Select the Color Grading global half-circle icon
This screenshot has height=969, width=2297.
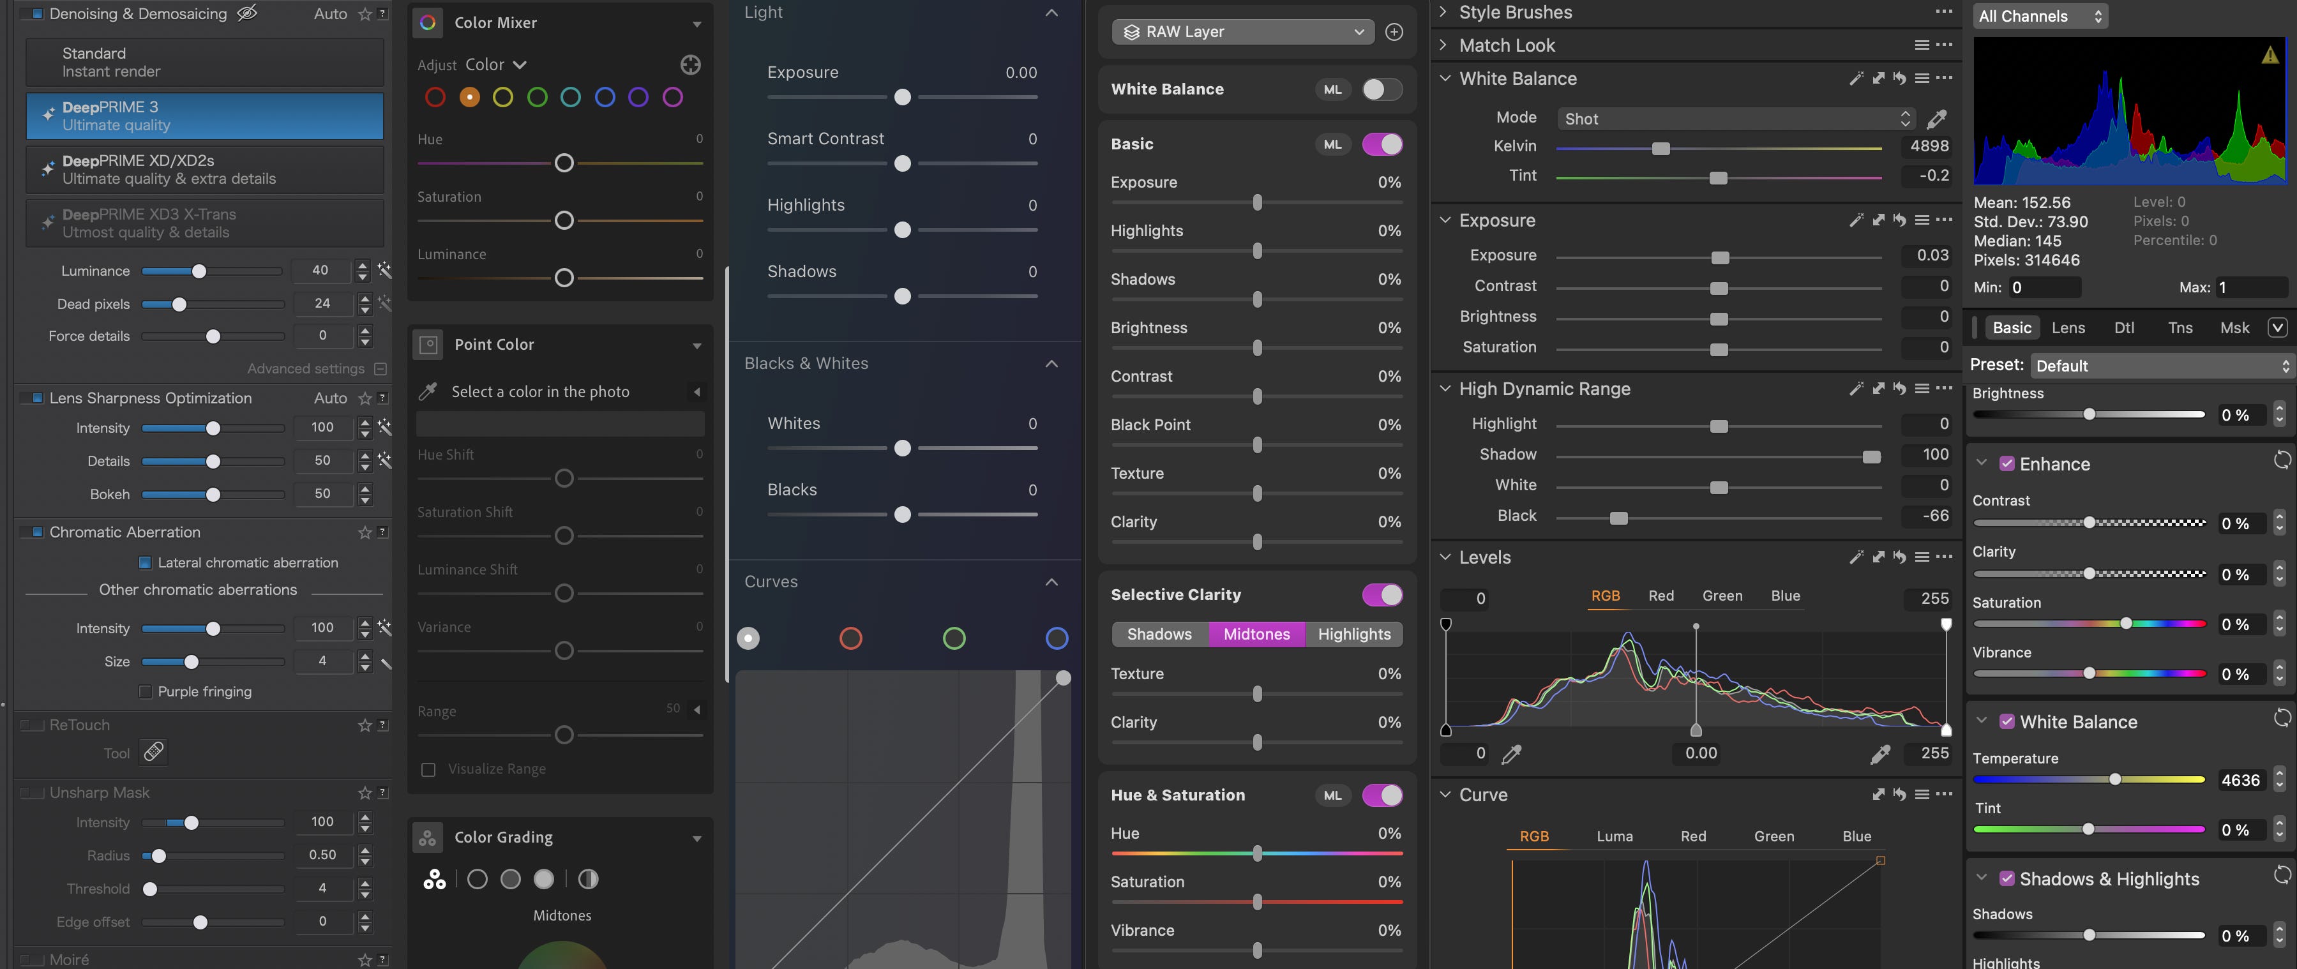(x=589, y=879)
